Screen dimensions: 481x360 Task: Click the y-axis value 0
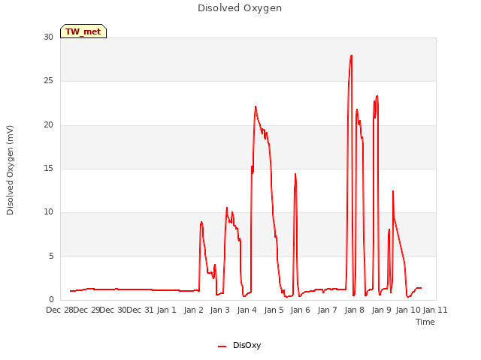pyautogui.click(x=51, y=299)
